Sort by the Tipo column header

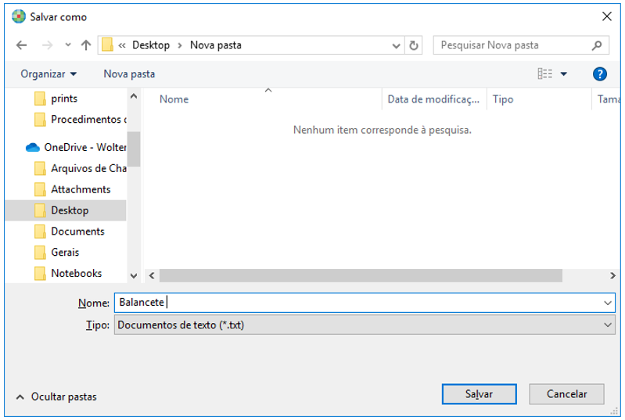pos(503,99)
